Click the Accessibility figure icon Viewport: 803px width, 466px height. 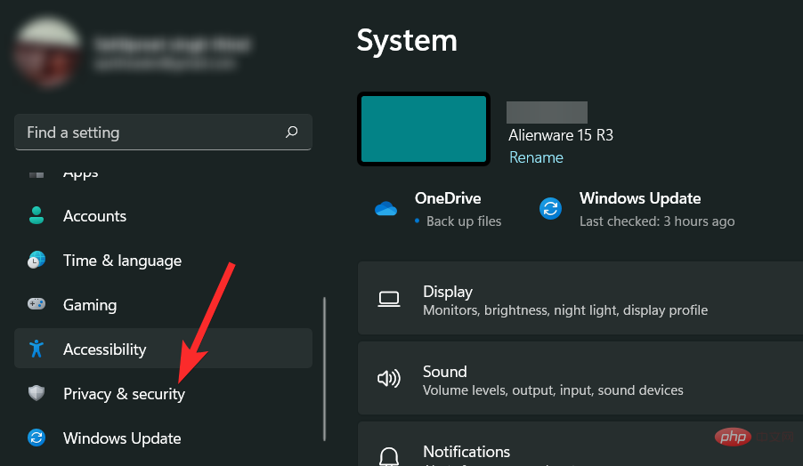click(36, 349)
